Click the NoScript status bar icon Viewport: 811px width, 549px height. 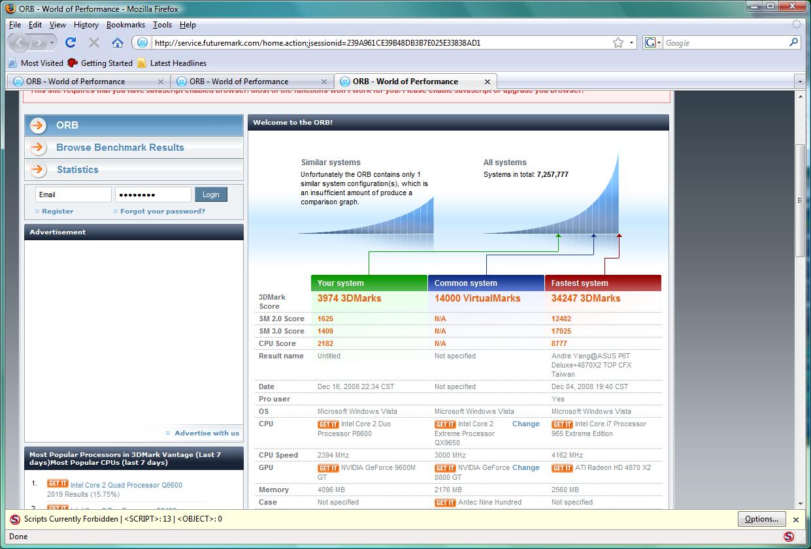[x=789, y=537]
